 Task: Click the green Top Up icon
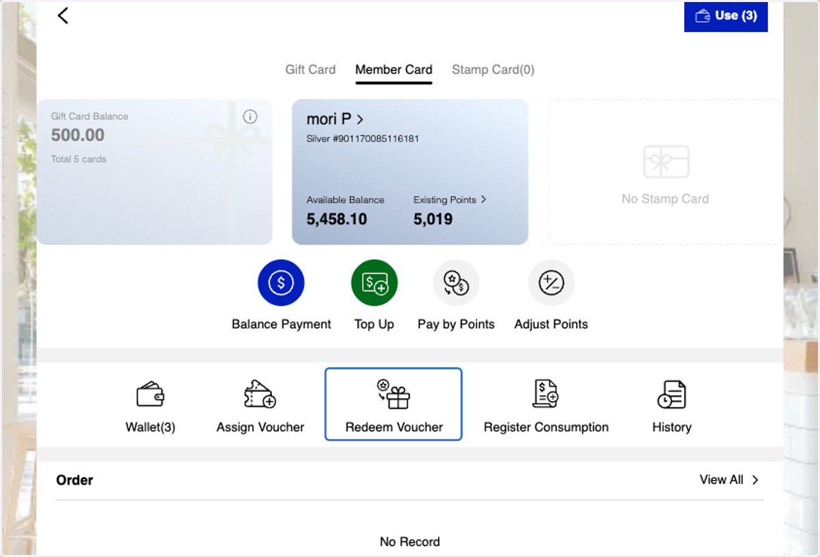point(374,283)
